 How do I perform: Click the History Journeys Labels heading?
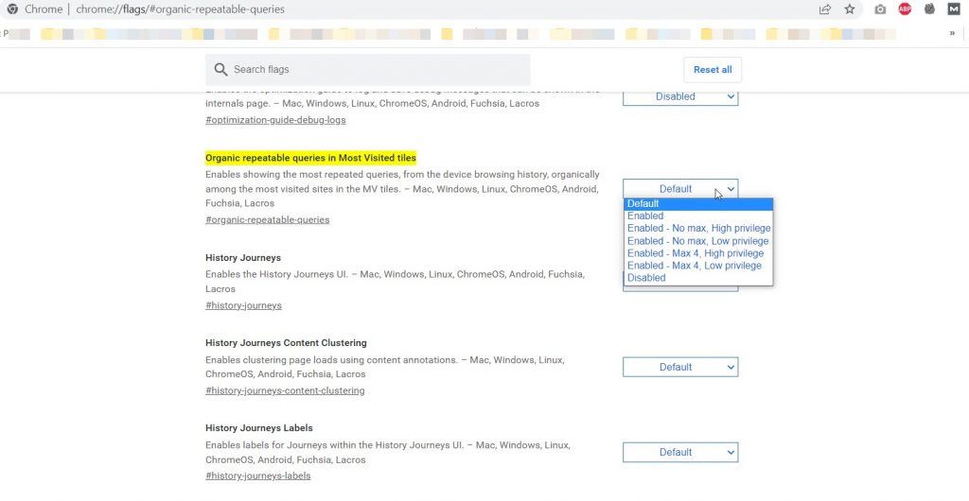(259, 428)
